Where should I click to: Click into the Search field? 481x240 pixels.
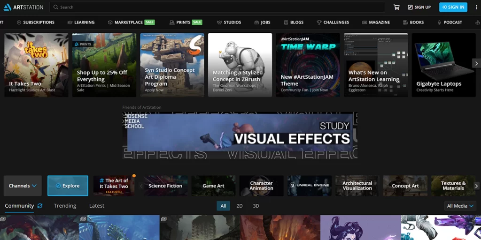[217, 7]
